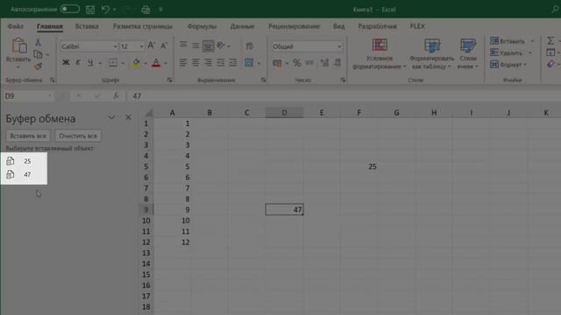Open Форматировать как таблицу menu
Image resolution: width=561 pixels, height=315 pixels.
coord(431,53)
